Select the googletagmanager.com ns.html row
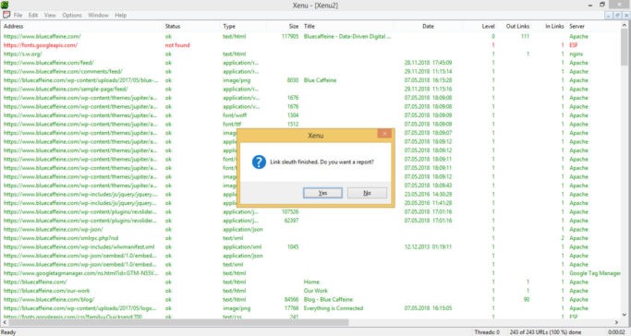Viewport: 631px width, 336px height. 310,273
